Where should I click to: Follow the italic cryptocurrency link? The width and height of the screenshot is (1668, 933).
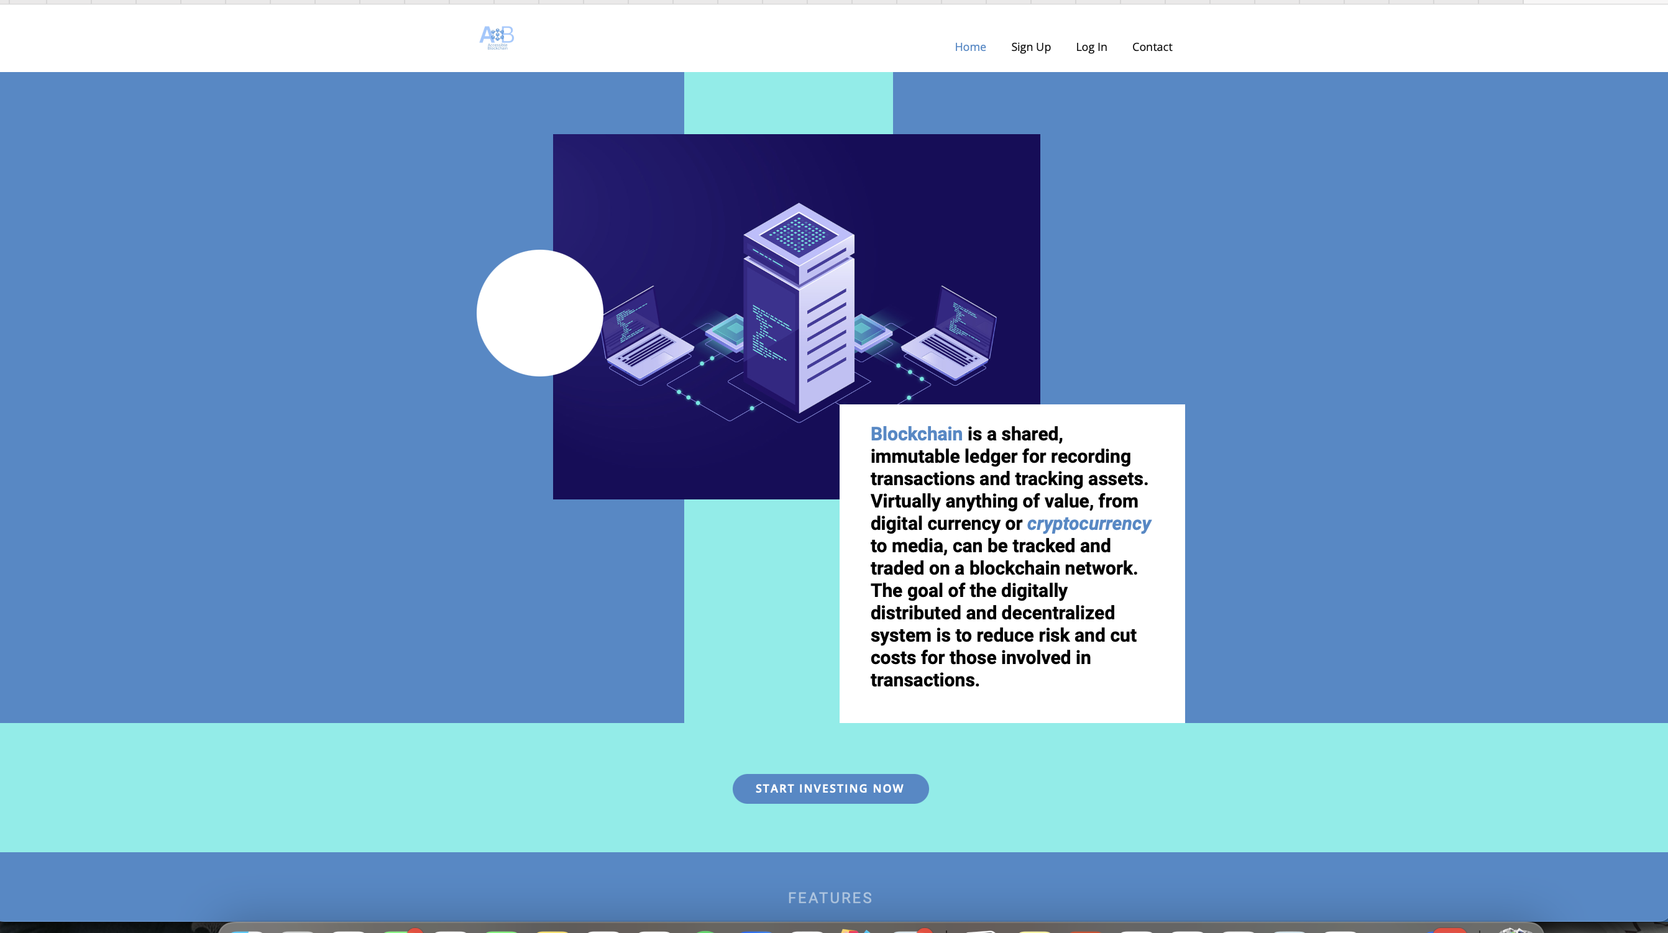tap(1088, 524)
